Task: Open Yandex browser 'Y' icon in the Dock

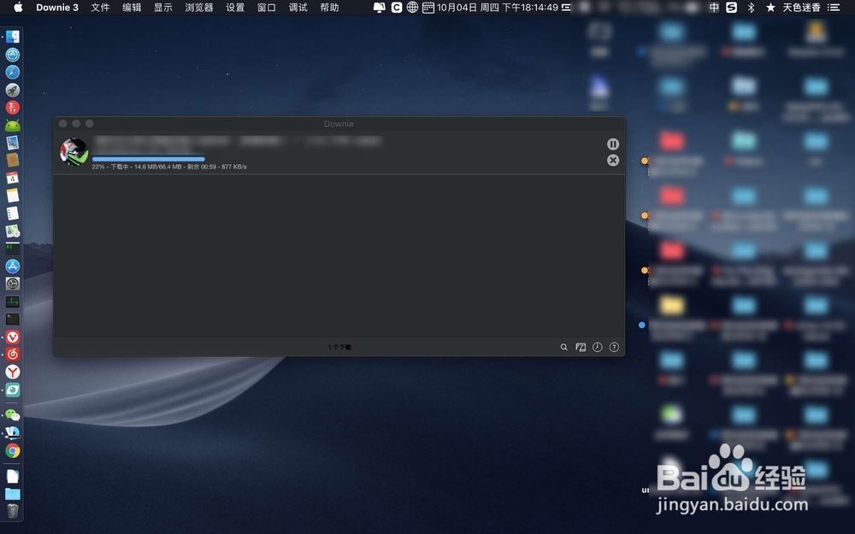Action: click(x=13, y=373)
